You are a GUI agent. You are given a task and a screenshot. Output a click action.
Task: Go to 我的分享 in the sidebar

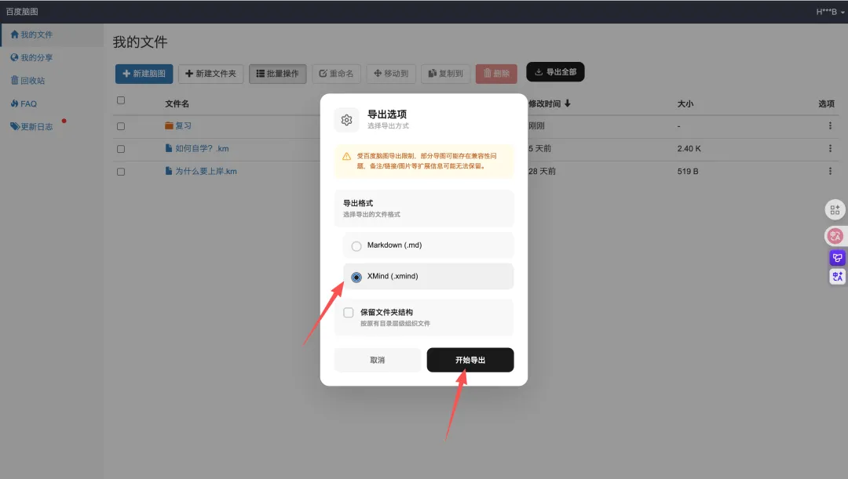pos(37,58)
